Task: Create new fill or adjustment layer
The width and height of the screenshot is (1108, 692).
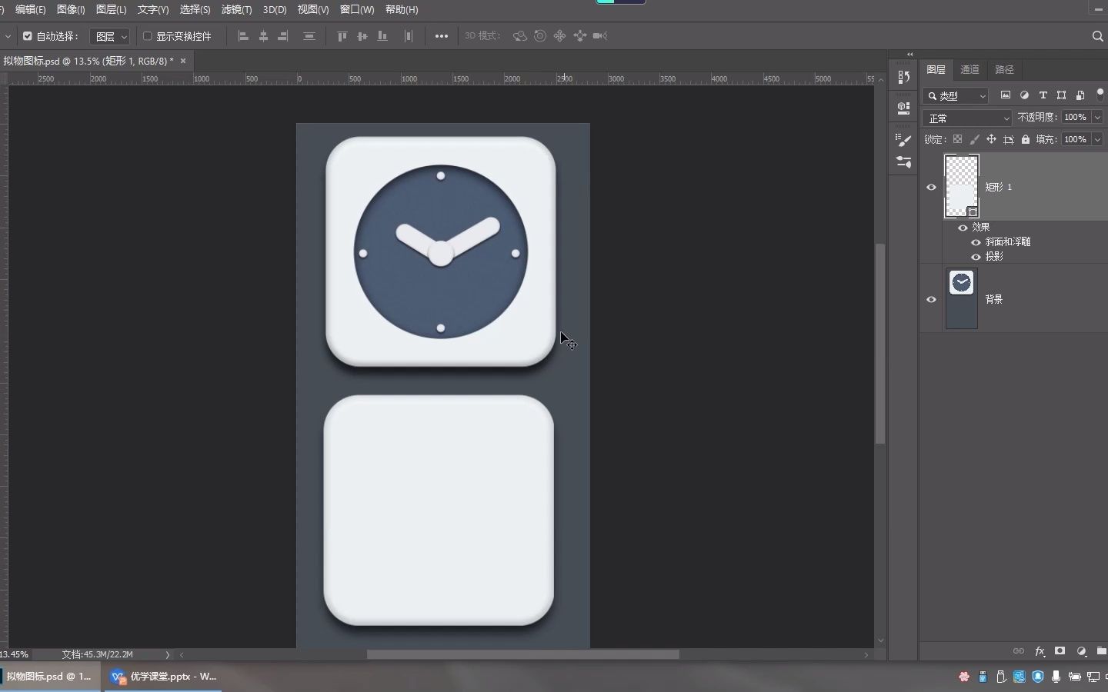Action: pyautogui.click(x=1081, y=651)
